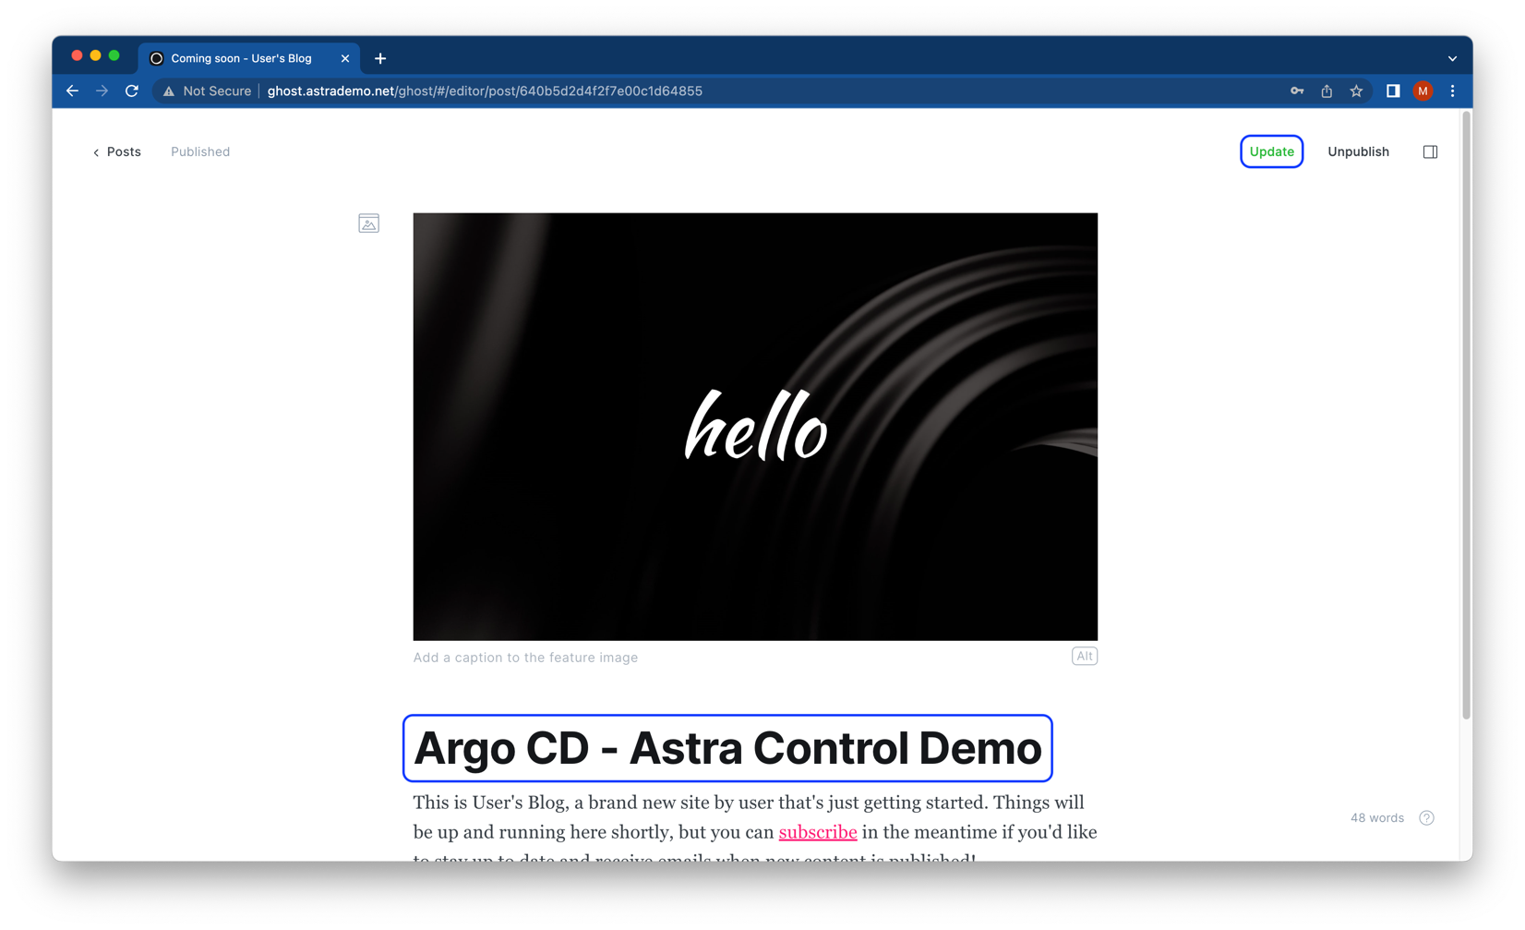This screenshot has height=930, width=1525.
Task: Click the hello feature image
Action: (755, 427)
